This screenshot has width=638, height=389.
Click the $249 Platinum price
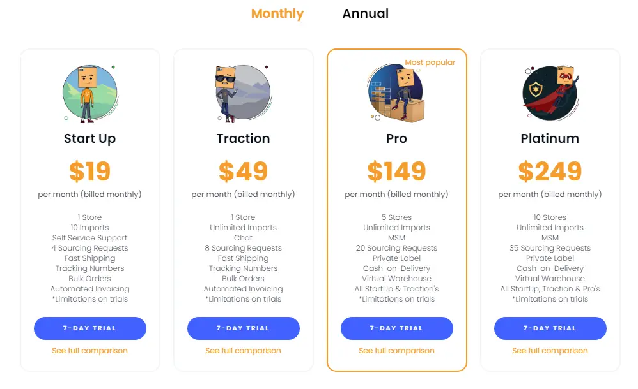(x=550, y=171)
